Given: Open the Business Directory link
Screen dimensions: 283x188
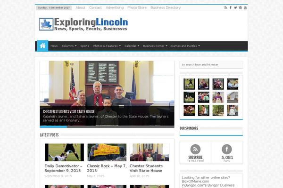Looking at the screenshot, I should pos(166,8).
